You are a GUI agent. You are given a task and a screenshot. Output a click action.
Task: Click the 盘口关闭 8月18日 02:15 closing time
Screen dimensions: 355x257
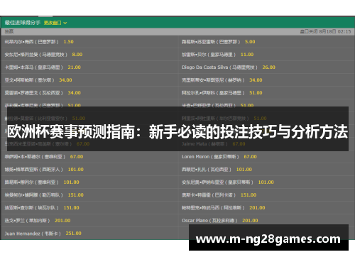325,31
